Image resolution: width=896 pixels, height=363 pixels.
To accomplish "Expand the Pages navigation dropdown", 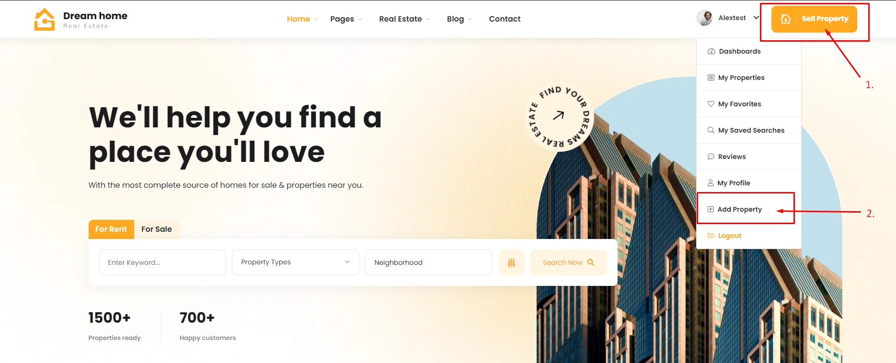I will click(x=346, y=19).
